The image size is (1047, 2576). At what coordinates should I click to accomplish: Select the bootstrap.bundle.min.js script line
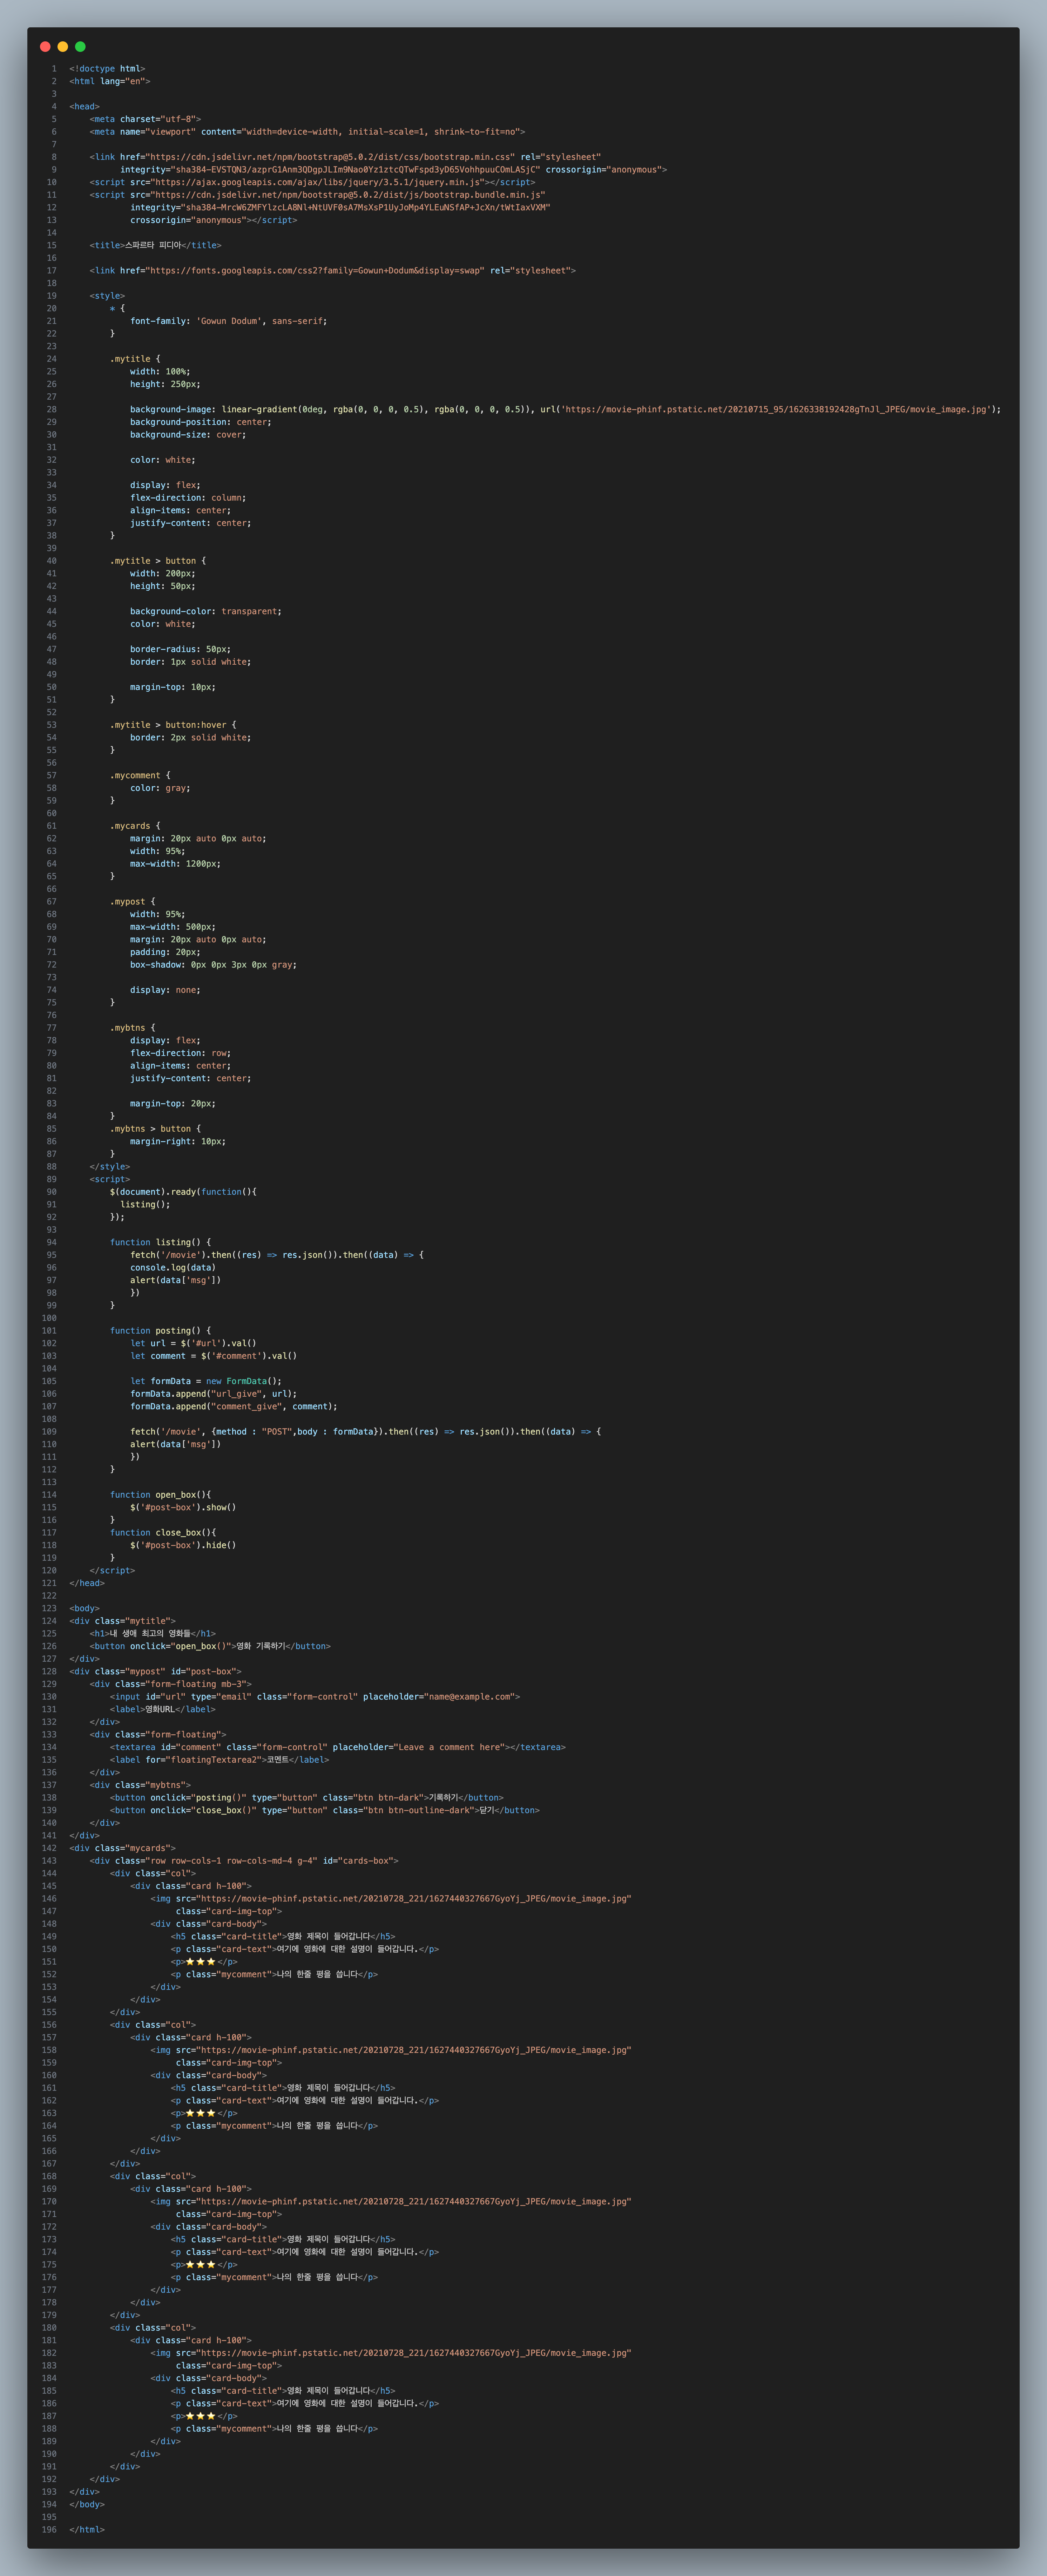pos(317,195)
